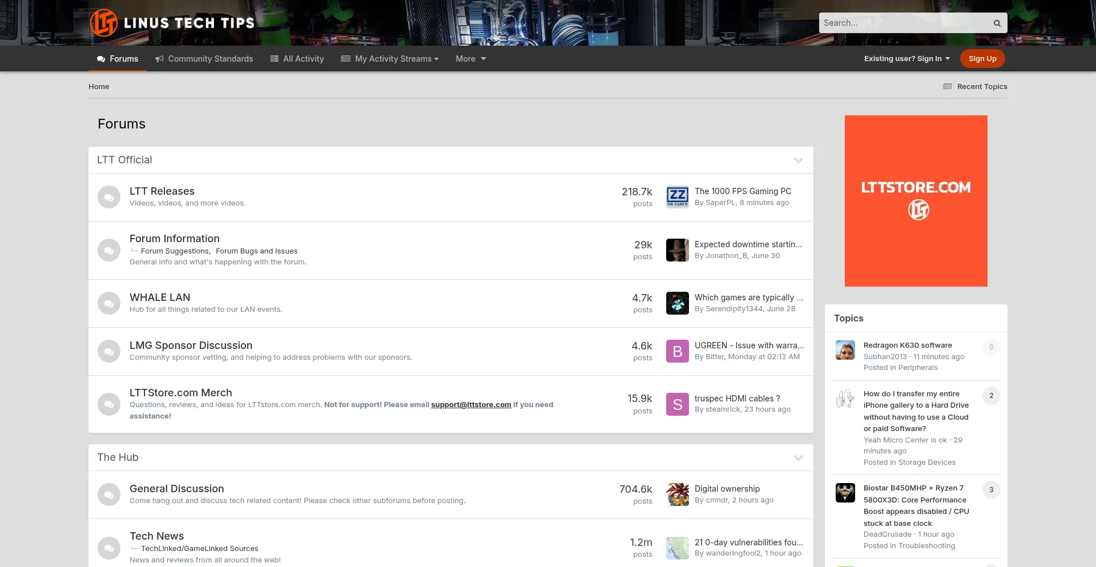The height and width of the screenshot is (567, 1096).
Task: Click Troubleshooting forum link in sidebar
Action: click(926, 546)
